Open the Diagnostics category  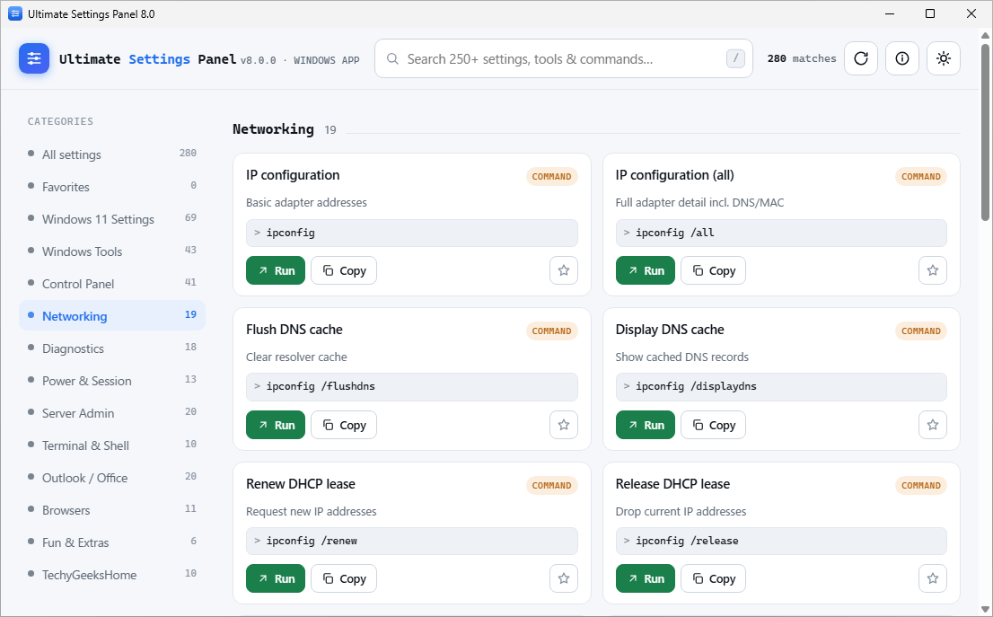(x=112, y=348)
